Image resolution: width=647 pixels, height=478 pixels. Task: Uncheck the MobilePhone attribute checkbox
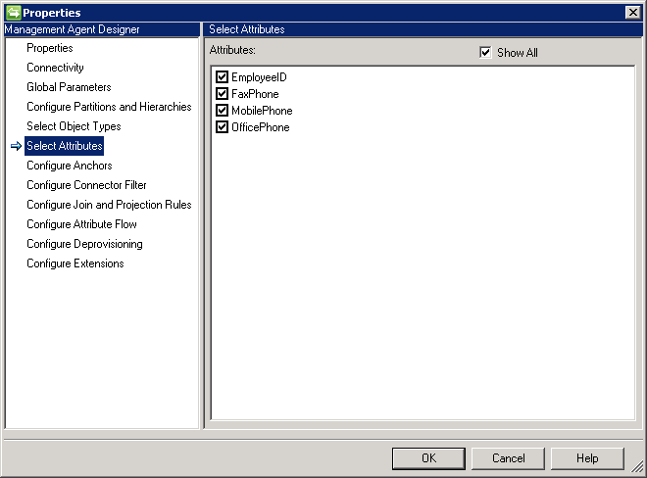pyautogui.click(x=222, y=110)
